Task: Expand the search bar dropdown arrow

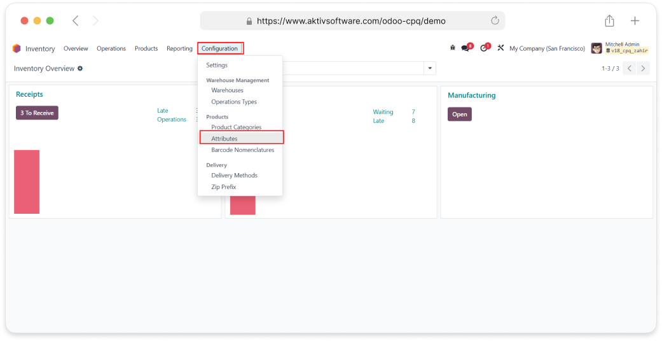Action: (x=430, y=68)
